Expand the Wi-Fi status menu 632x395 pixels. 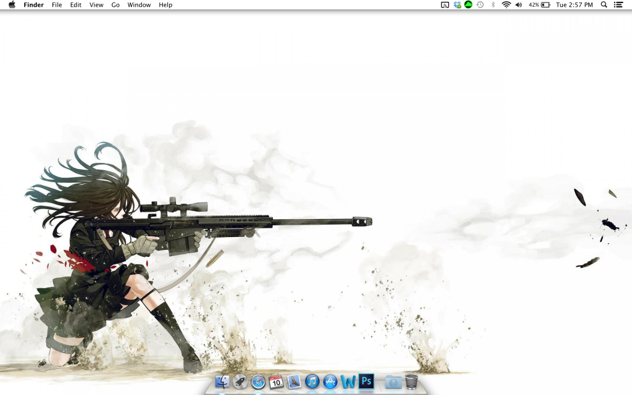[x=506, y=5]
